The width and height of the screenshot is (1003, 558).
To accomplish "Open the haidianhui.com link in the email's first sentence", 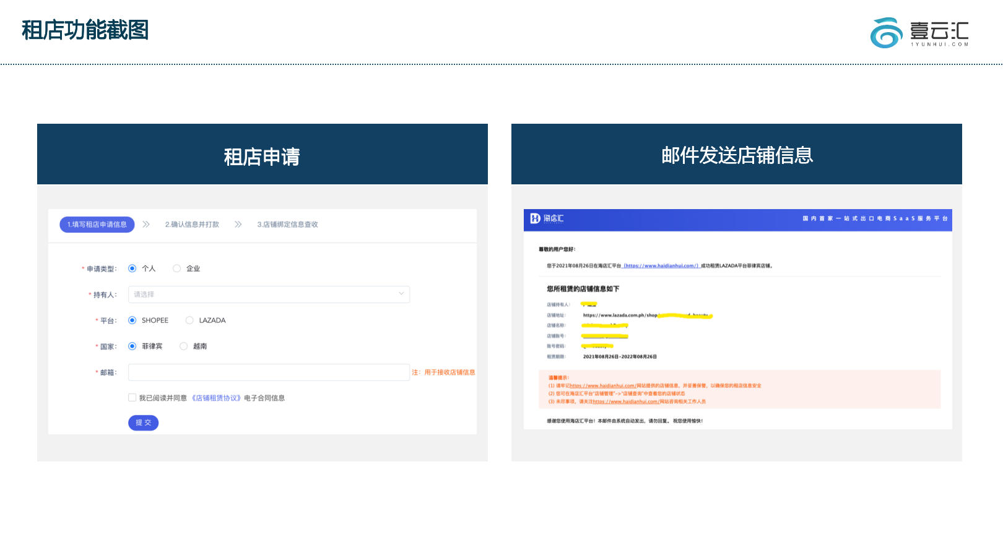I will [x=661, y=266].
